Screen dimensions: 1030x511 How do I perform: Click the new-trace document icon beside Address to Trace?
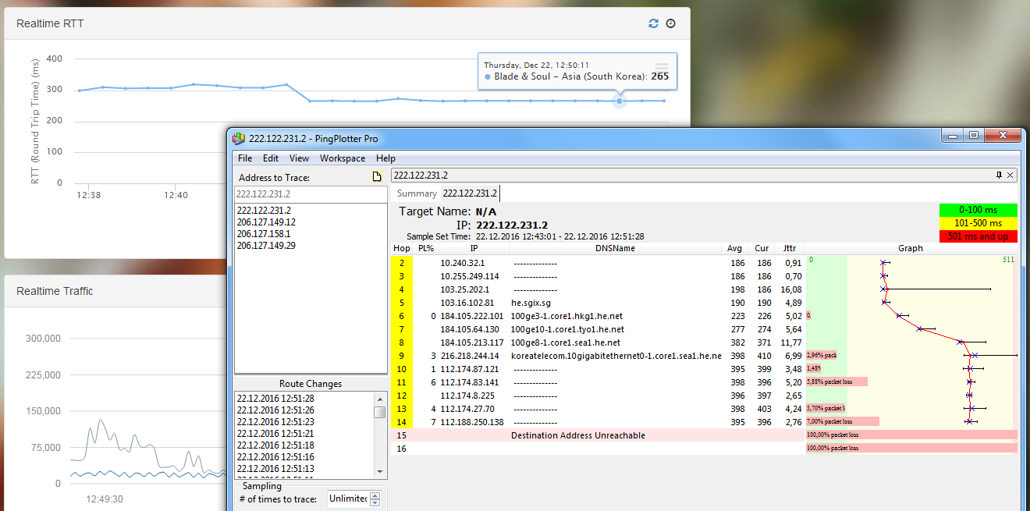[x=378, y=177]
